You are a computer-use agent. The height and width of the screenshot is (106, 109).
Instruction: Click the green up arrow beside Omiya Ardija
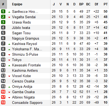coord(9,87)
